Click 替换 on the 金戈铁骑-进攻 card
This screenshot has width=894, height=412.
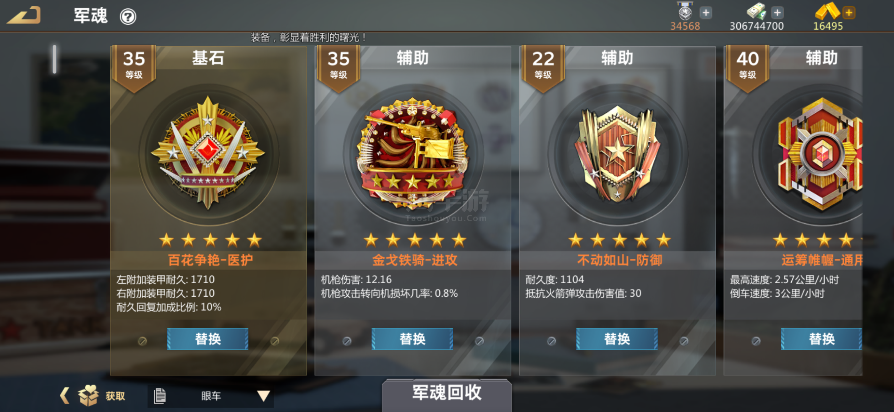(x=412, y=339)
